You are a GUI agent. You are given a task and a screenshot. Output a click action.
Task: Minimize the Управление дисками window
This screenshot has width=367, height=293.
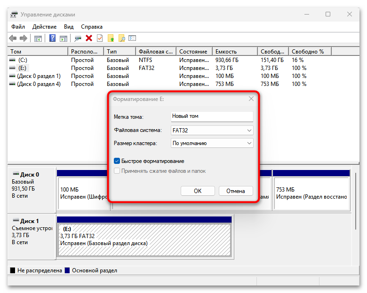[307, 14]
